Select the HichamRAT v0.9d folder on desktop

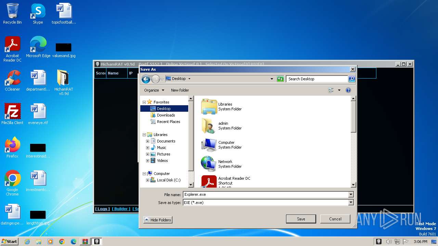pyautogui.click(x=64, y=83)
